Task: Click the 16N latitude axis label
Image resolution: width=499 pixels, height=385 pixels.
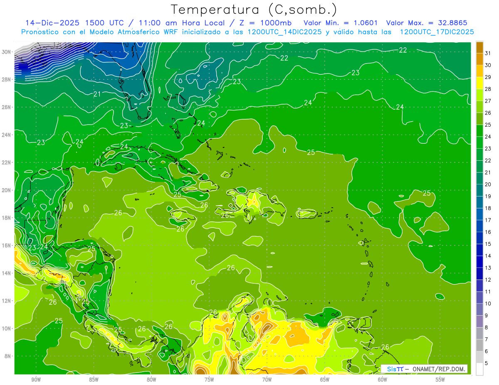Action: (x=6, y=245)
